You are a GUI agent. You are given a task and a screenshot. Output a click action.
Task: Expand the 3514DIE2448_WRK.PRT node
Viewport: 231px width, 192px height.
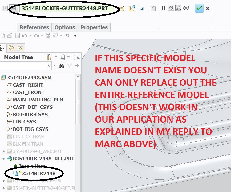tap(4, 151)
